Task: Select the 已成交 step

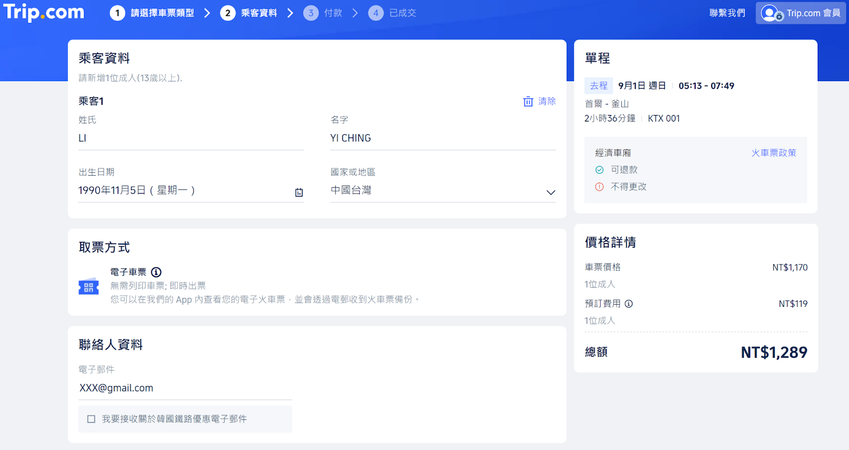Action: [x=403, y=13]
